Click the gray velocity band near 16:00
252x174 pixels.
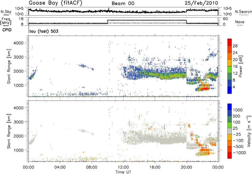click(x=155, y=139)
